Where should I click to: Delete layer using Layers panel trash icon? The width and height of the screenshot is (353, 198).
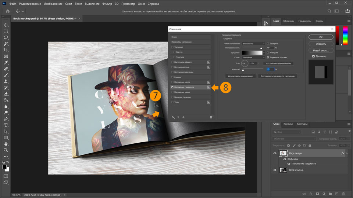343,194
